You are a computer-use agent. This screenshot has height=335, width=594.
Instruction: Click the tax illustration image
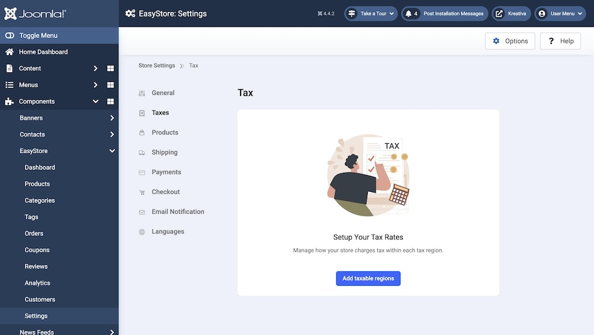[368, 175]
